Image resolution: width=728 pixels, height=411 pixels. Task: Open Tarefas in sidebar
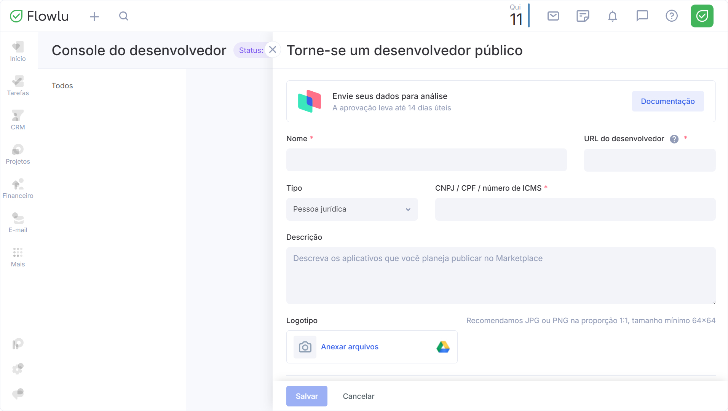(18, 86)
